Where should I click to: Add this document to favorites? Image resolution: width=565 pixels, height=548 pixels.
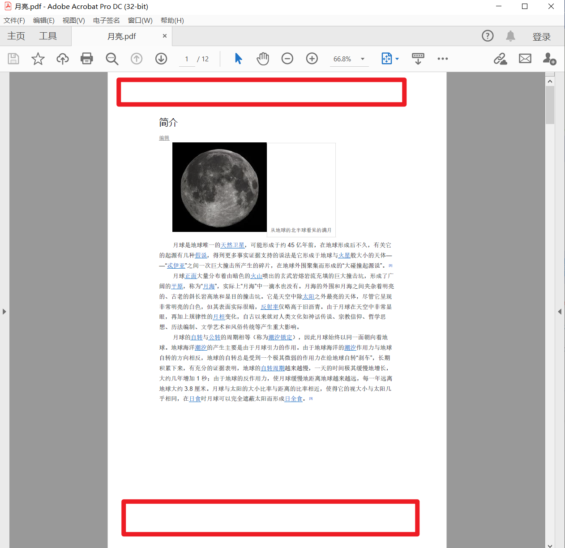38,59
